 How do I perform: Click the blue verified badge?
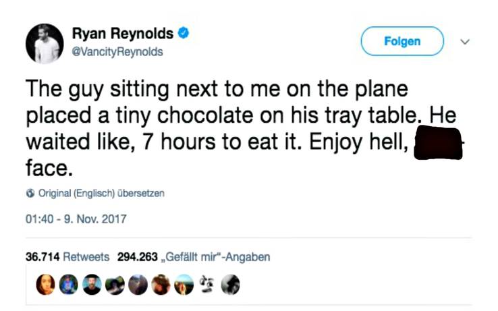182,33
